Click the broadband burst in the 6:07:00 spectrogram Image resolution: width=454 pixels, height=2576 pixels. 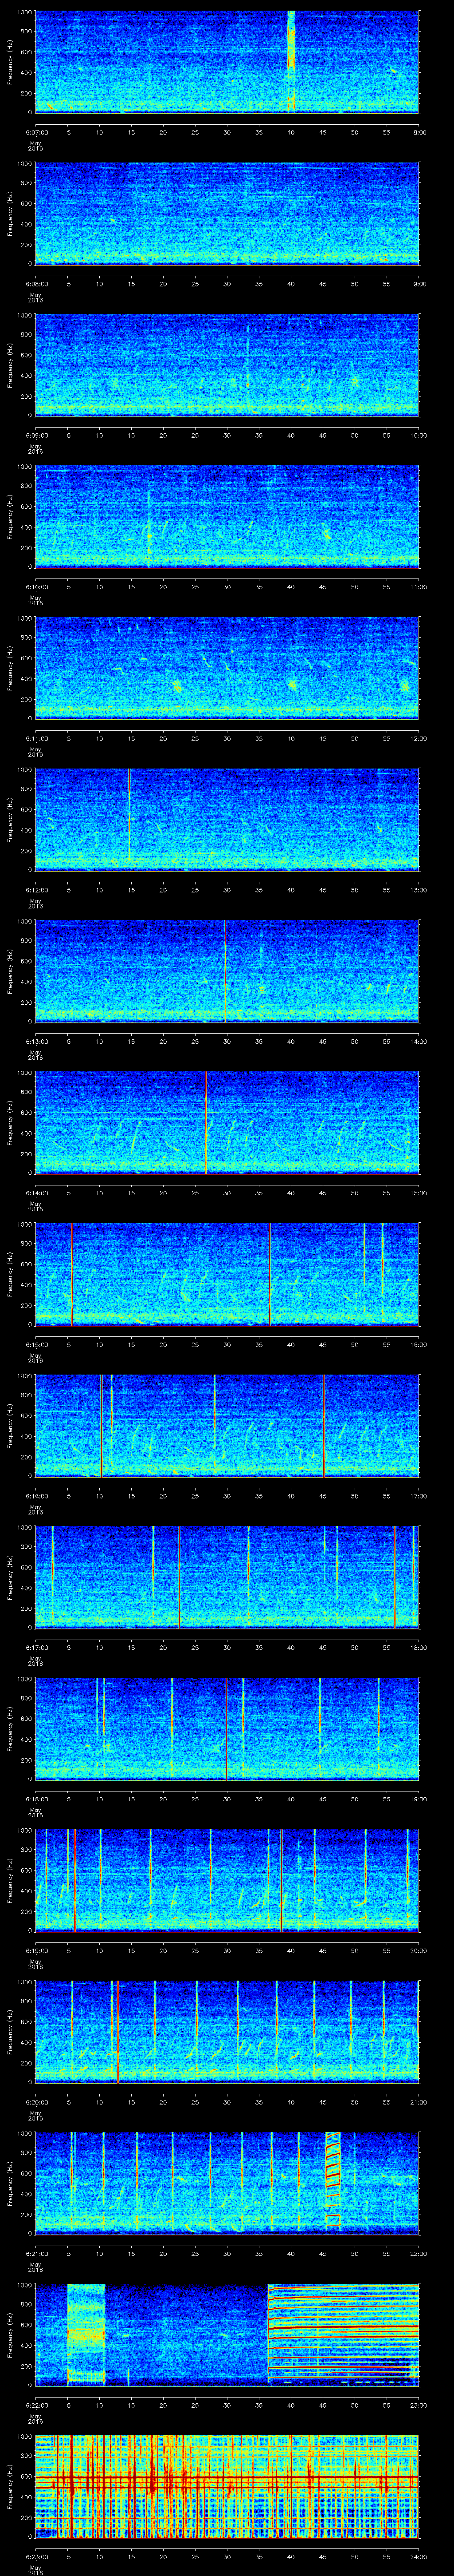291,62
